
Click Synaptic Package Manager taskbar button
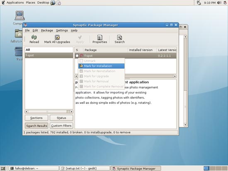click(136, 169)
